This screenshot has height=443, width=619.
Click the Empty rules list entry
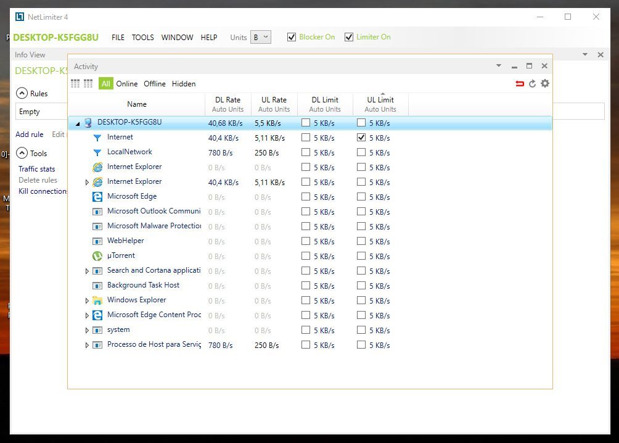click(x=29, y=112)
